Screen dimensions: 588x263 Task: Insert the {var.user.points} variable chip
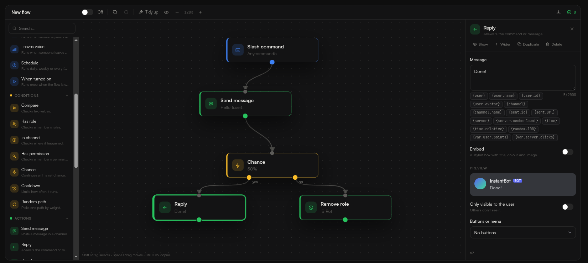click(490, 137)
